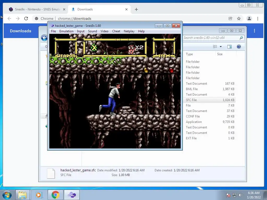Open the Netplay menu in Snes9x
The image size is (267, 200).
(x=129, y=31)
